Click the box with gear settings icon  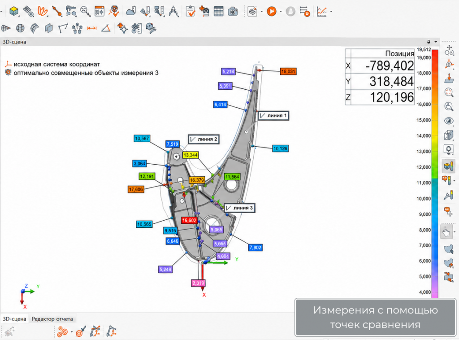click(449, 150)
